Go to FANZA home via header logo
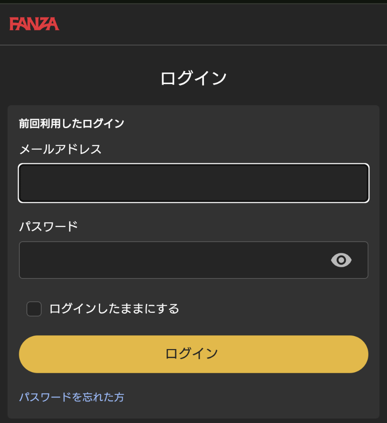 coord(34,24)
